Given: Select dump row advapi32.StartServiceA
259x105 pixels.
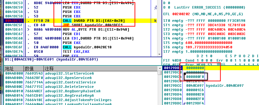Looking at the screenshot, I should point(69,73).
